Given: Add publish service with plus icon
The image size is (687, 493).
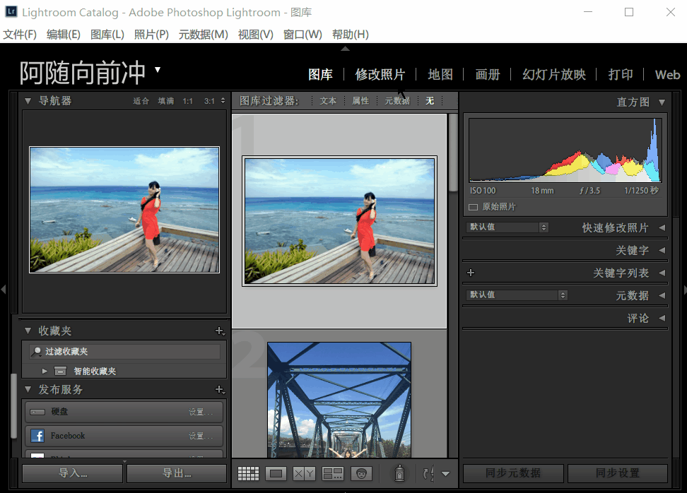Looking at the screenshot, I should coord(220,390).
